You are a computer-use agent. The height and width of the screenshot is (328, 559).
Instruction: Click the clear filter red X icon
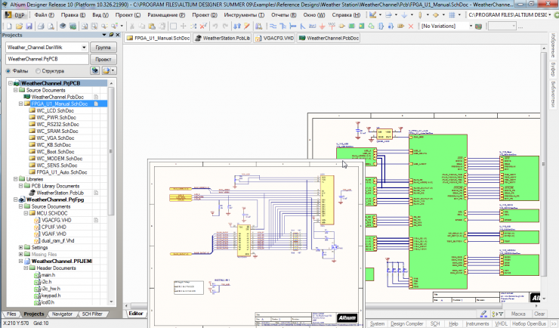point(203,26)
